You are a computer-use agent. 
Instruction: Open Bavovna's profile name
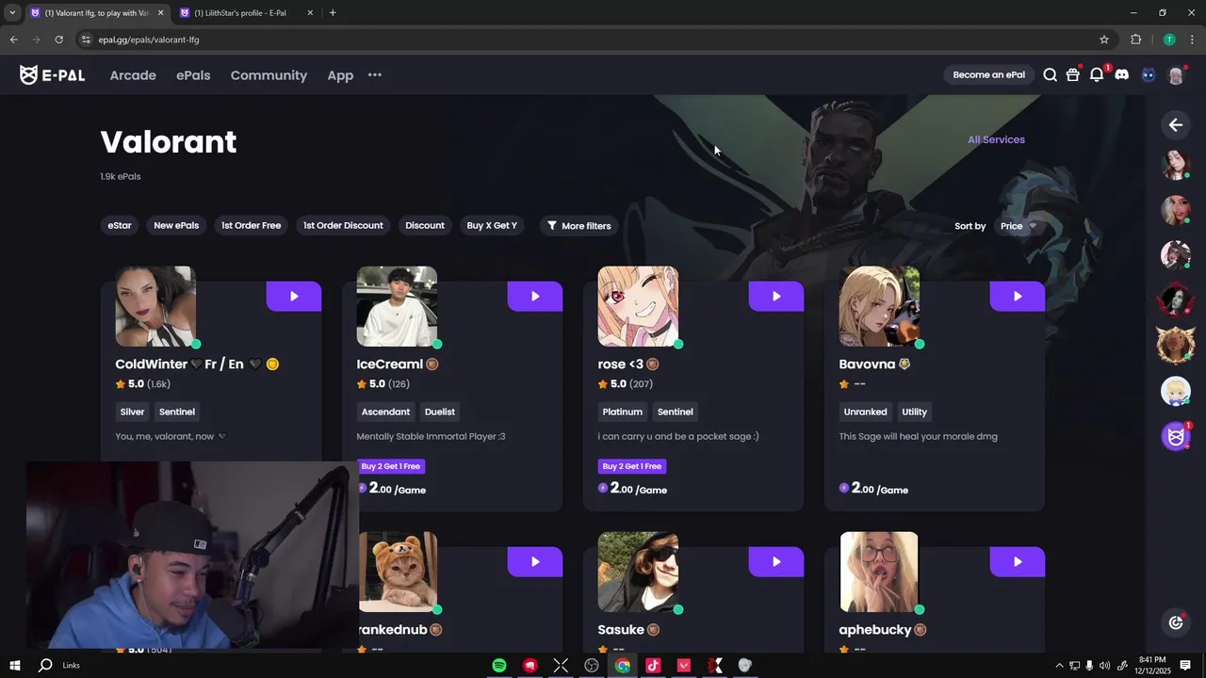867,364
